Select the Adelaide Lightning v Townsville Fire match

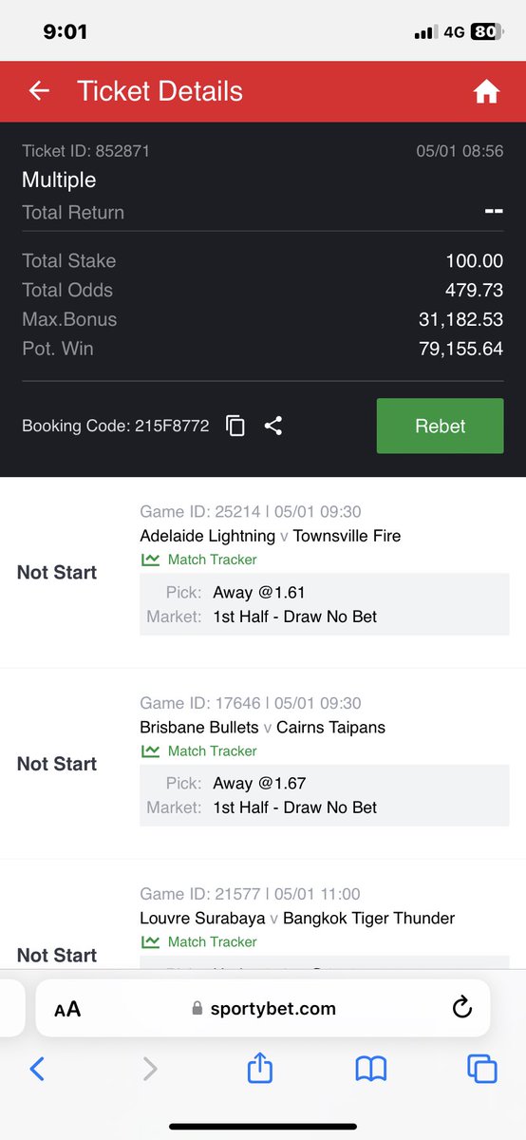coord(271,536)
